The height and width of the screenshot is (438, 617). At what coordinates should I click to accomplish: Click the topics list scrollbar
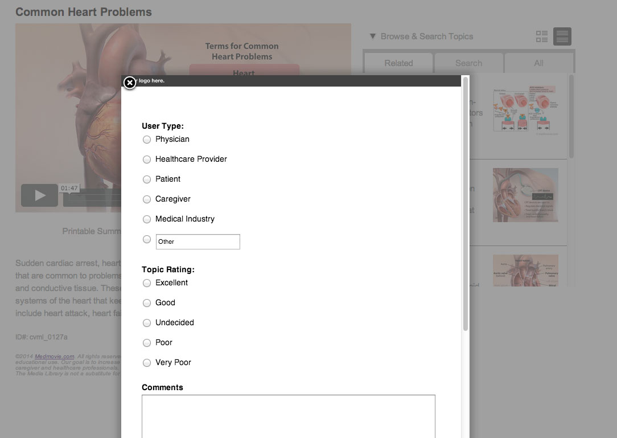click(x=571, y=116)
